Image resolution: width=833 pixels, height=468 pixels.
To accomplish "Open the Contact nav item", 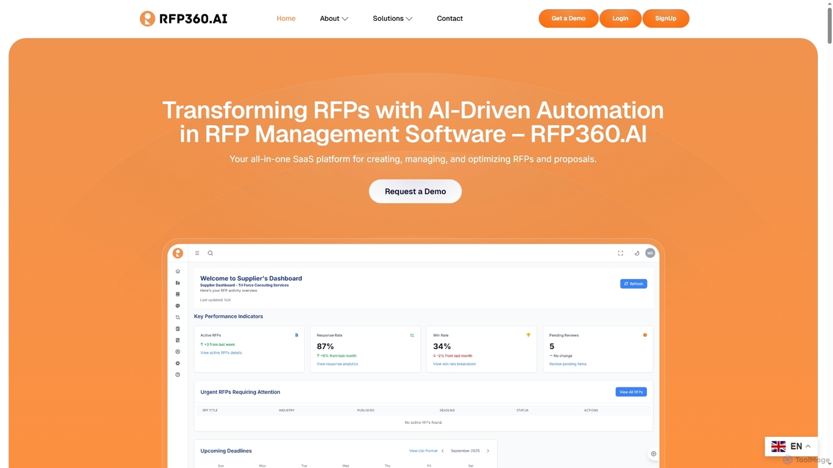I will (x=450, y=18).
